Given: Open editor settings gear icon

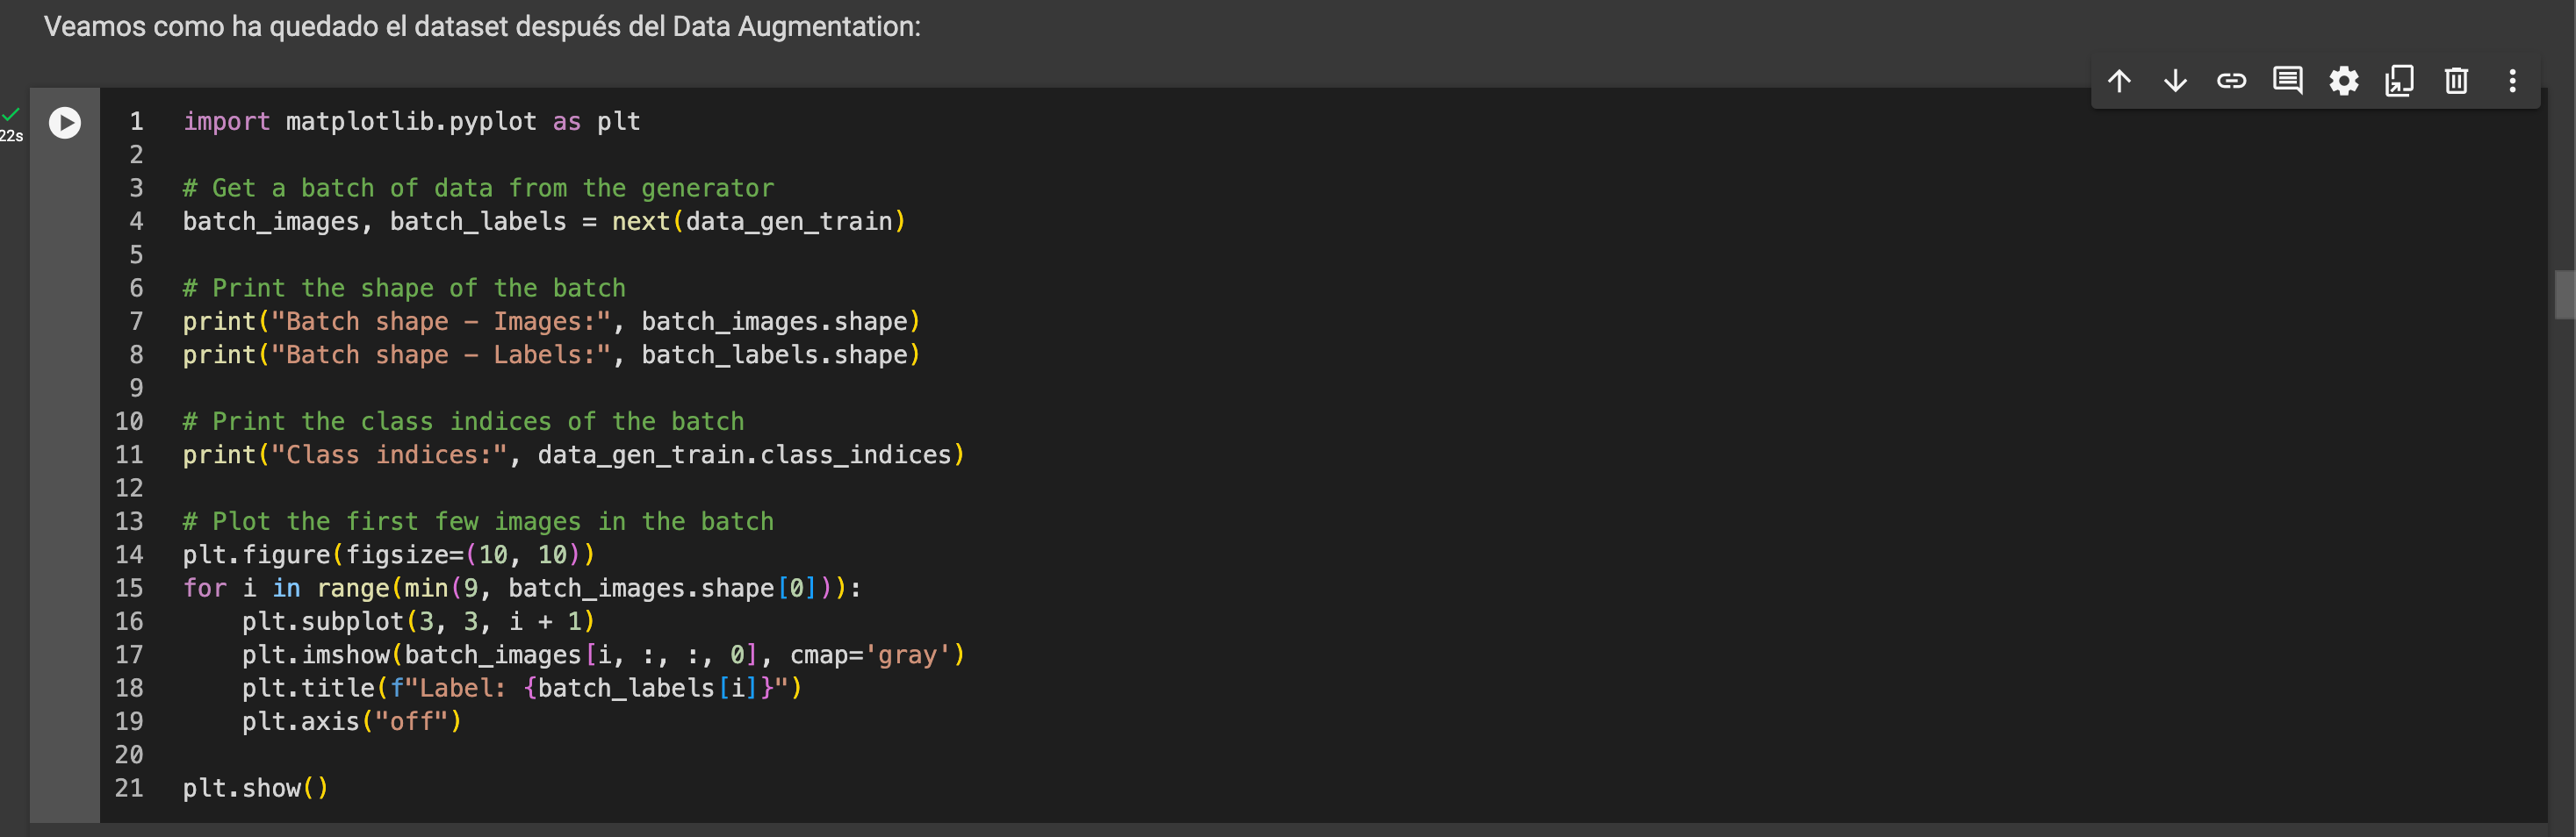Looking at the screenshot, I should coord(2343,81).
